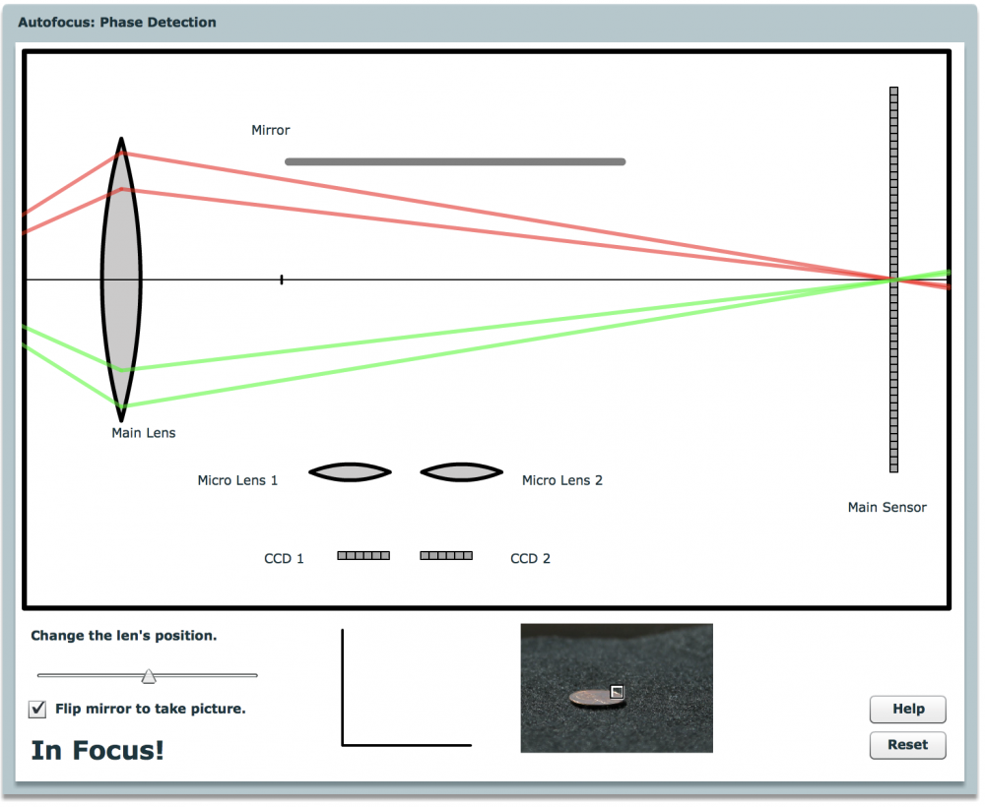
Task: Select the Micro Lens 2 shape
Action: click(462, 472)
